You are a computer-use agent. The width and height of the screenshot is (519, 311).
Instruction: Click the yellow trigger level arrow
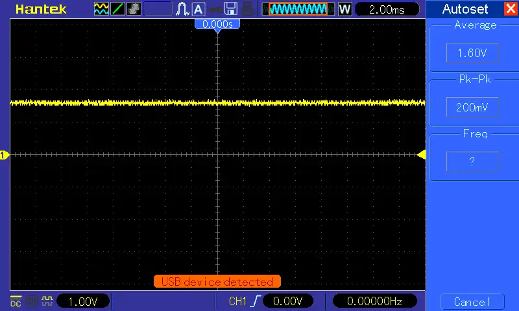pos(421,154)
